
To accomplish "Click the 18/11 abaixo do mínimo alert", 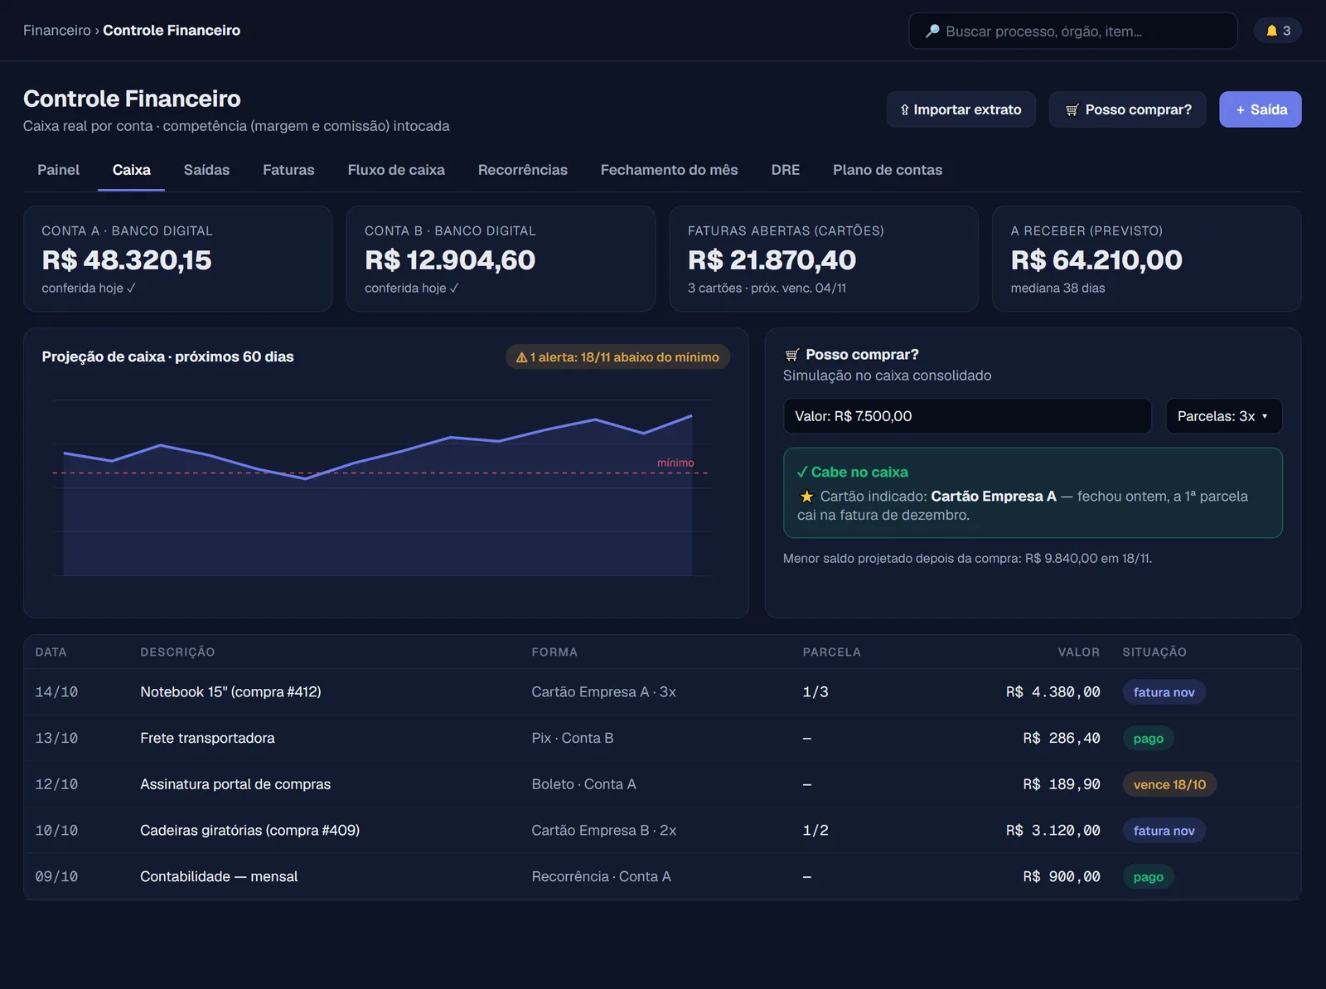I will tap(617, 357).
